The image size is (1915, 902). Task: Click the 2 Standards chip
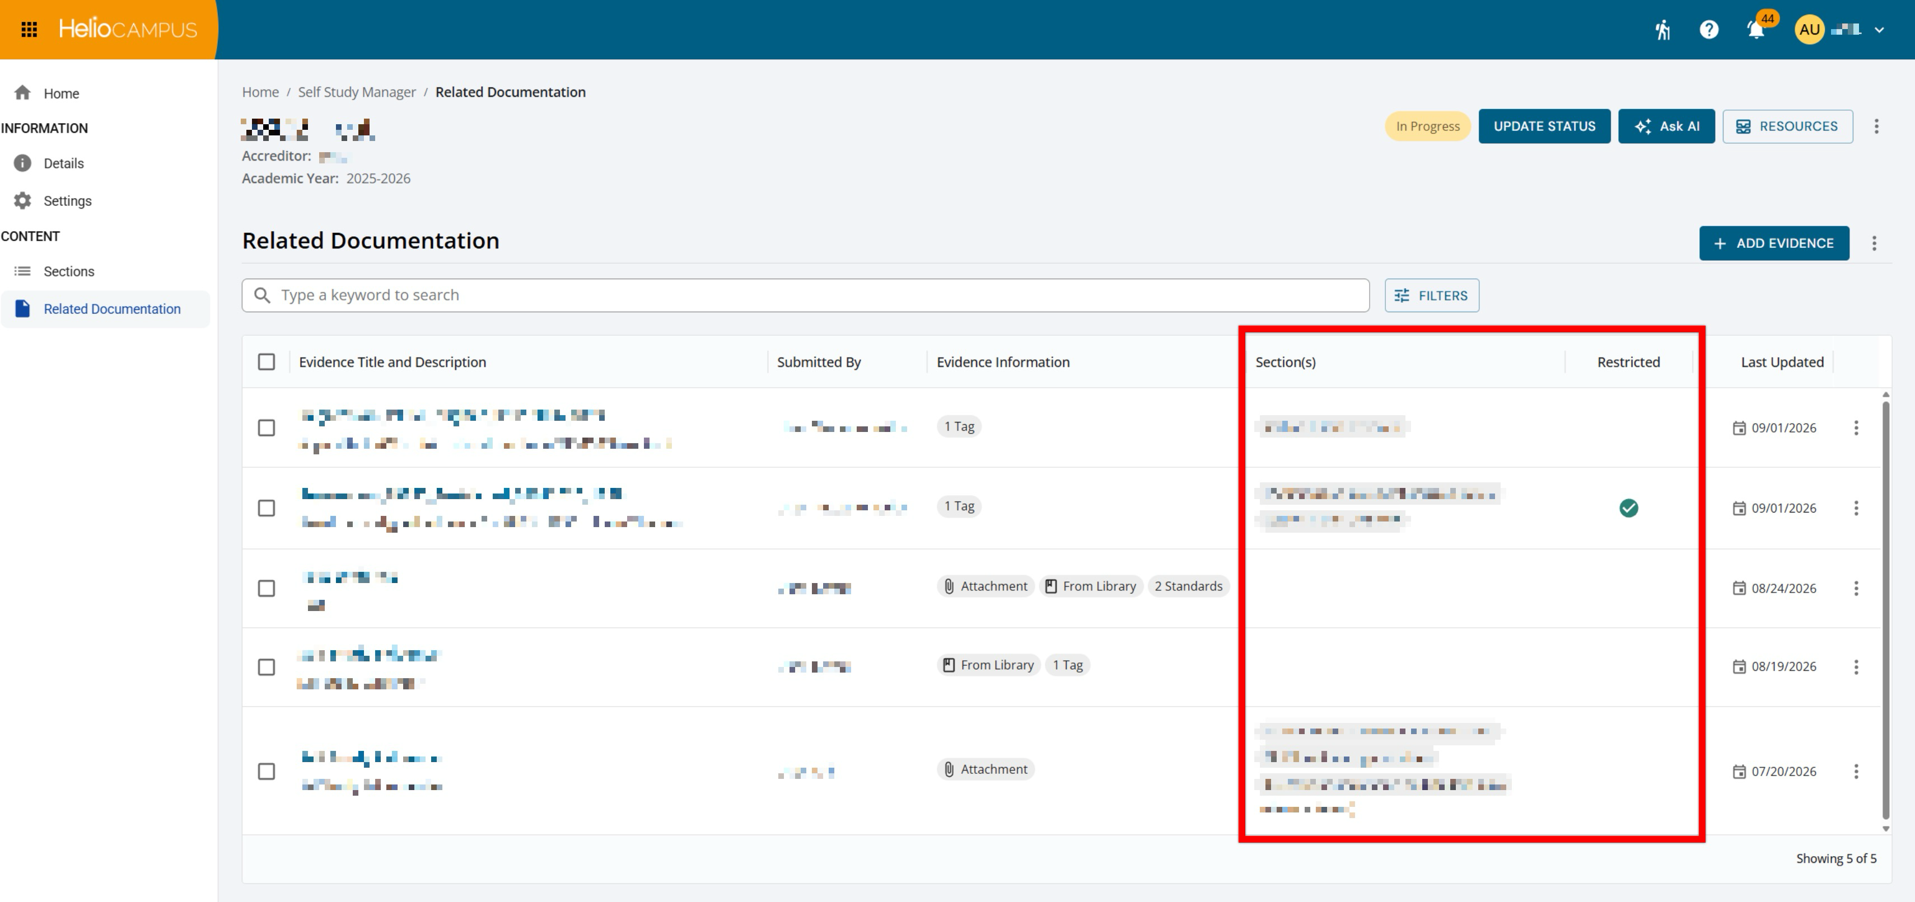tap(1188, 586)
